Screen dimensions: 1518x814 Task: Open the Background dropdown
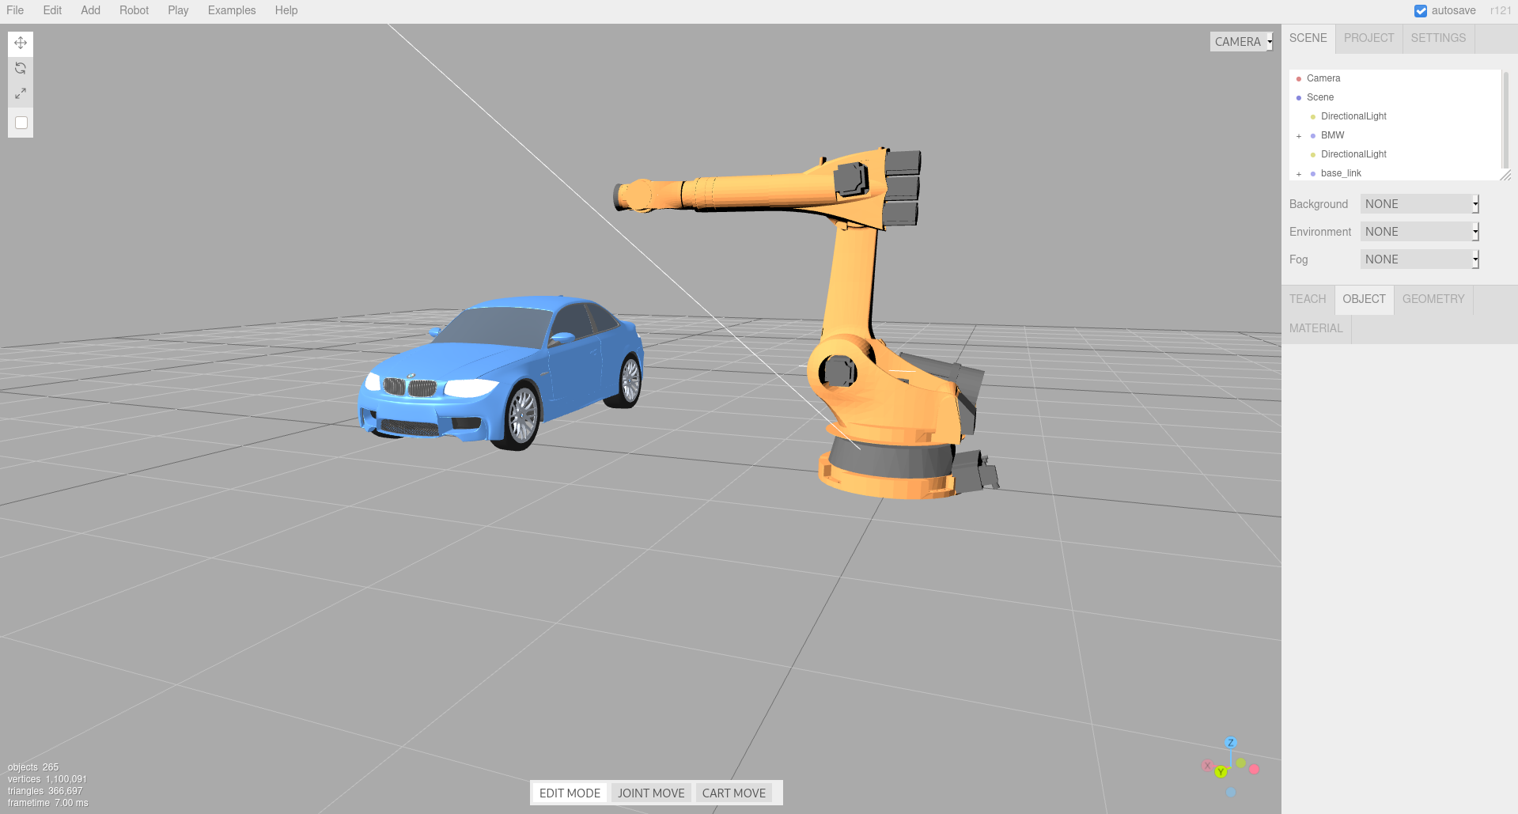[x=1419, y=204]
